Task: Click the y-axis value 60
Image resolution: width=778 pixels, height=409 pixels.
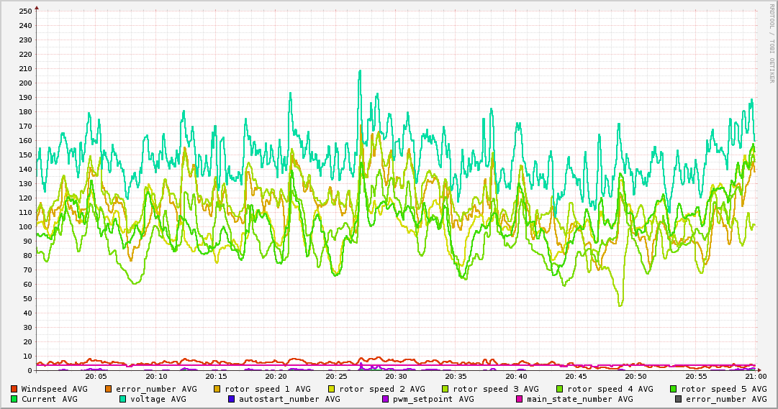Action: point(27,284)
